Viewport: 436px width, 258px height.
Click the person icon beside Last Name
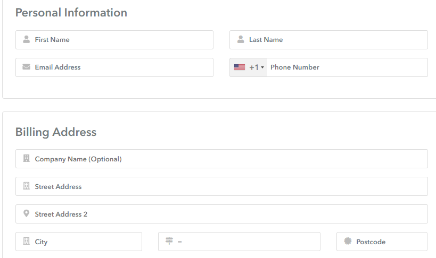(241, 39)
